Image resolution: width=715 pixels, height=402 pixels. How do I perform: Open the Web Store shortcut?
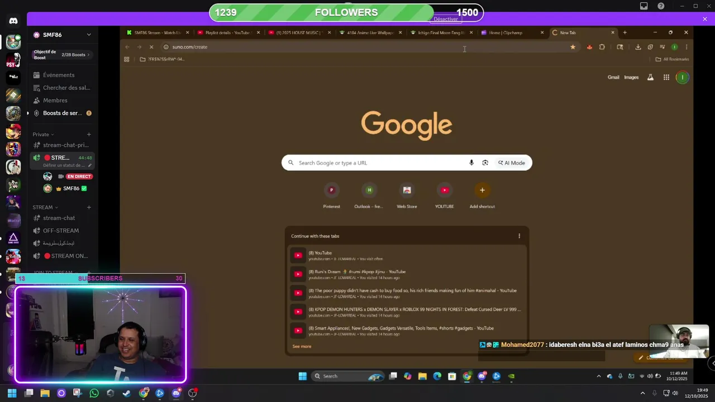[407, 195]
